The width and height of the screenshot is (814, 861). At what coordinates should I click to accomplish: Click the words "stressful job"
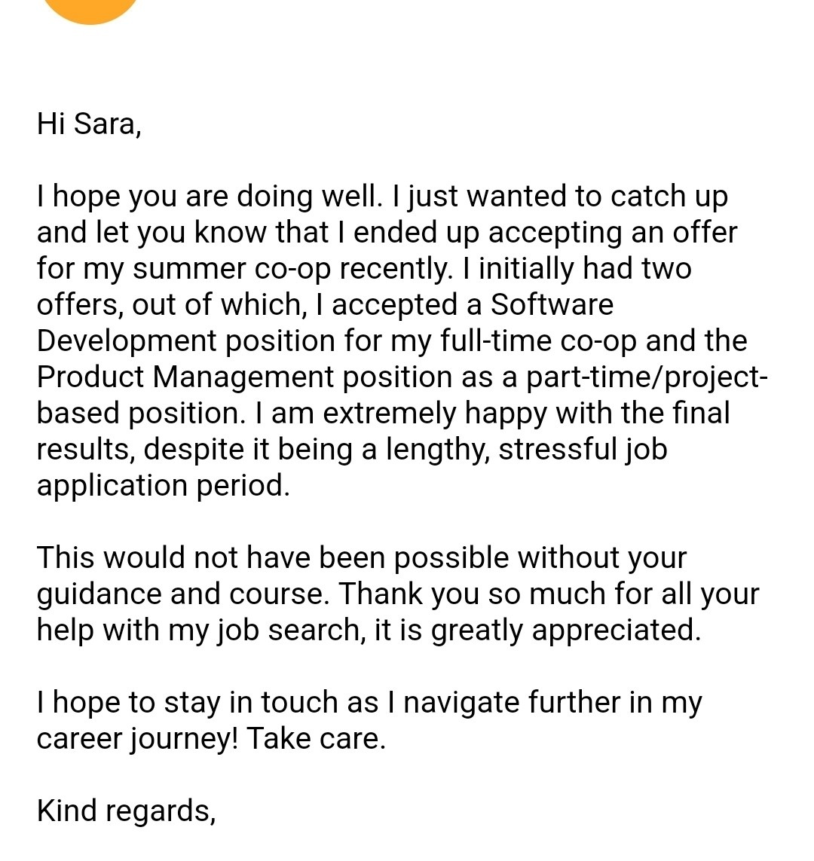(583, 450)
